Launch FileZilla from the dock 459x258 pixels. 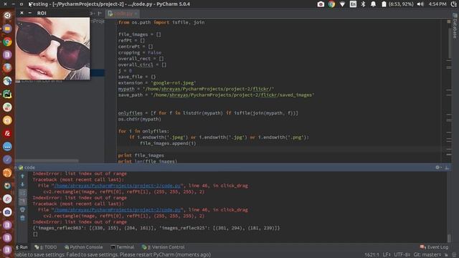pyautogui.click(x=7, y=133)
